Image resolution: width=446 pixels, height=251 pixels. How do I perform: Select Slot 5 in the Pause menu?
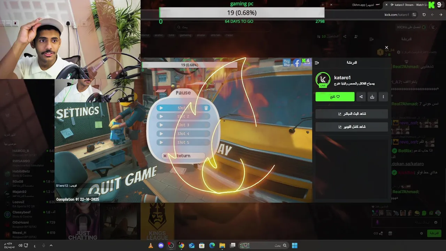183,143
